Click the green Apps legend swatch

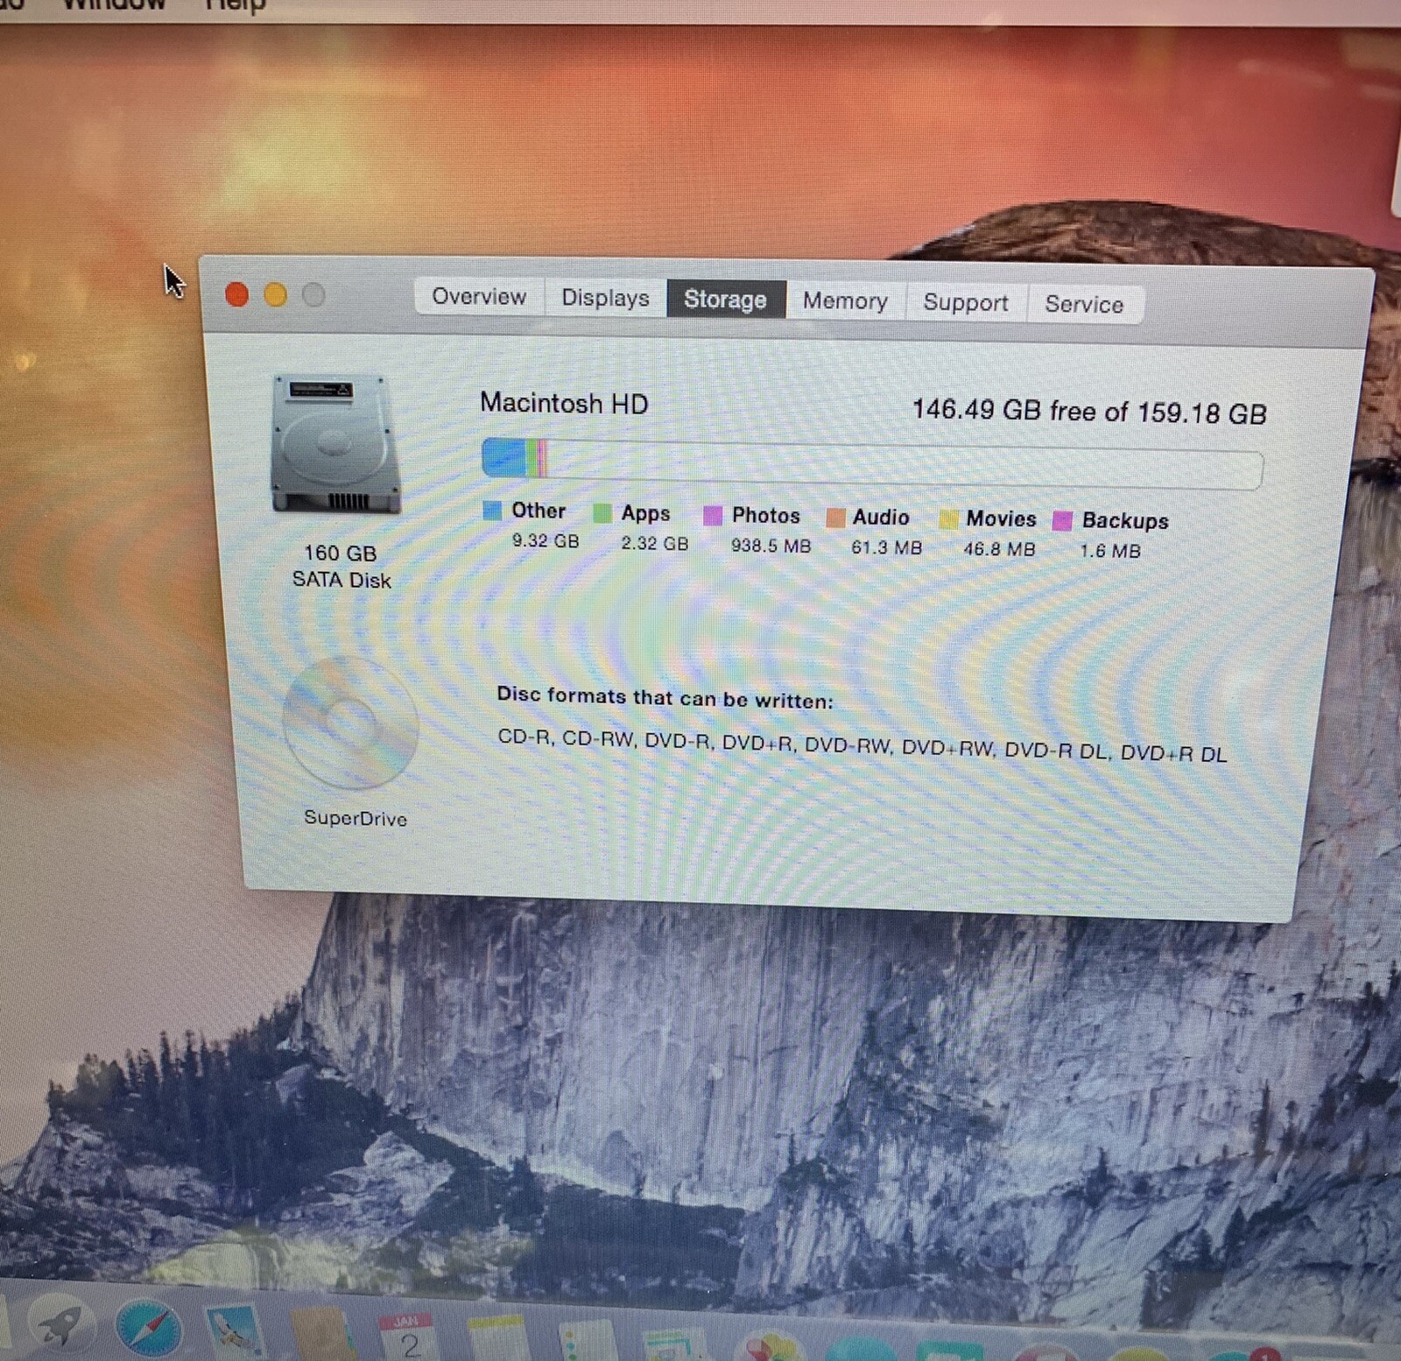click(602, 513)
